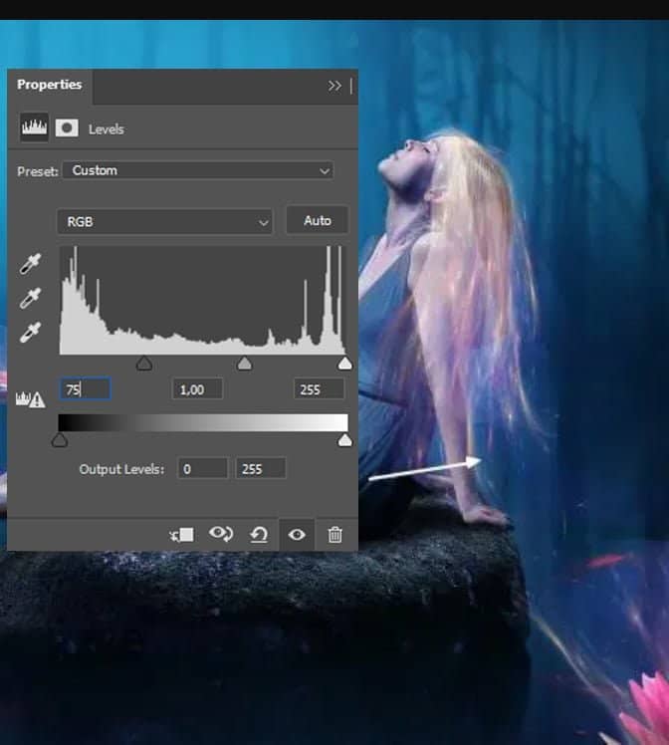Screen dimensions: 669x745
Task: Clip adjustment to layer below icon
Action: pos(181,535)
